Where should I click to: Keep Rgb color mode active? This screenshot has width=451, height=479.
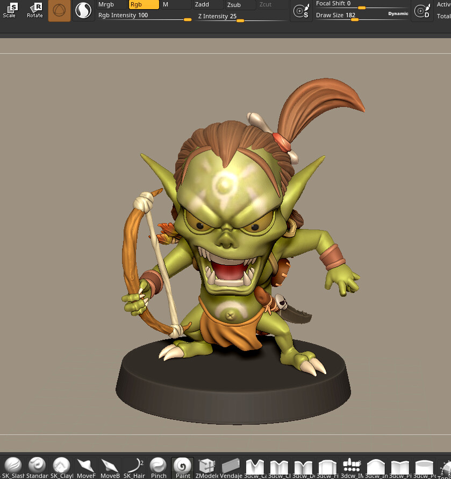click(x=143, y=4)
